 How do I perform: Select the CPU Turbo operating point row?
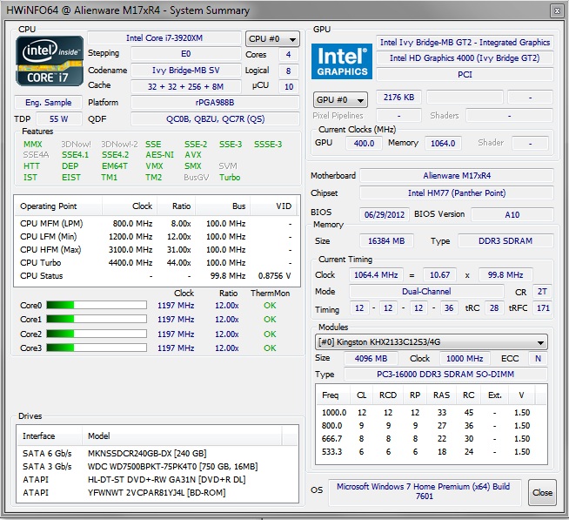(156, 263)
